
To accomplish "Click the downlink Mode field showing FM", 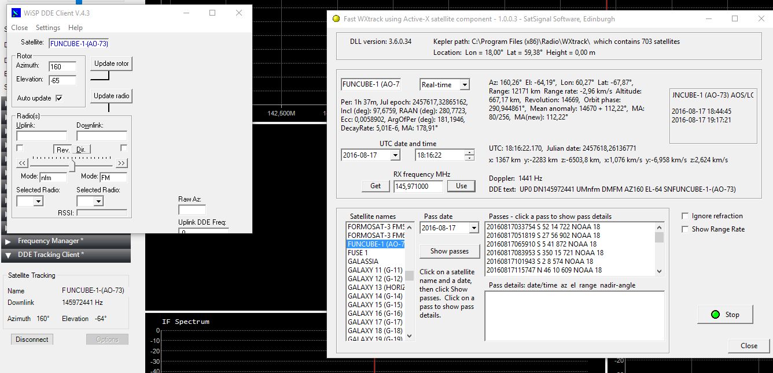I will (x=113, y=177).
